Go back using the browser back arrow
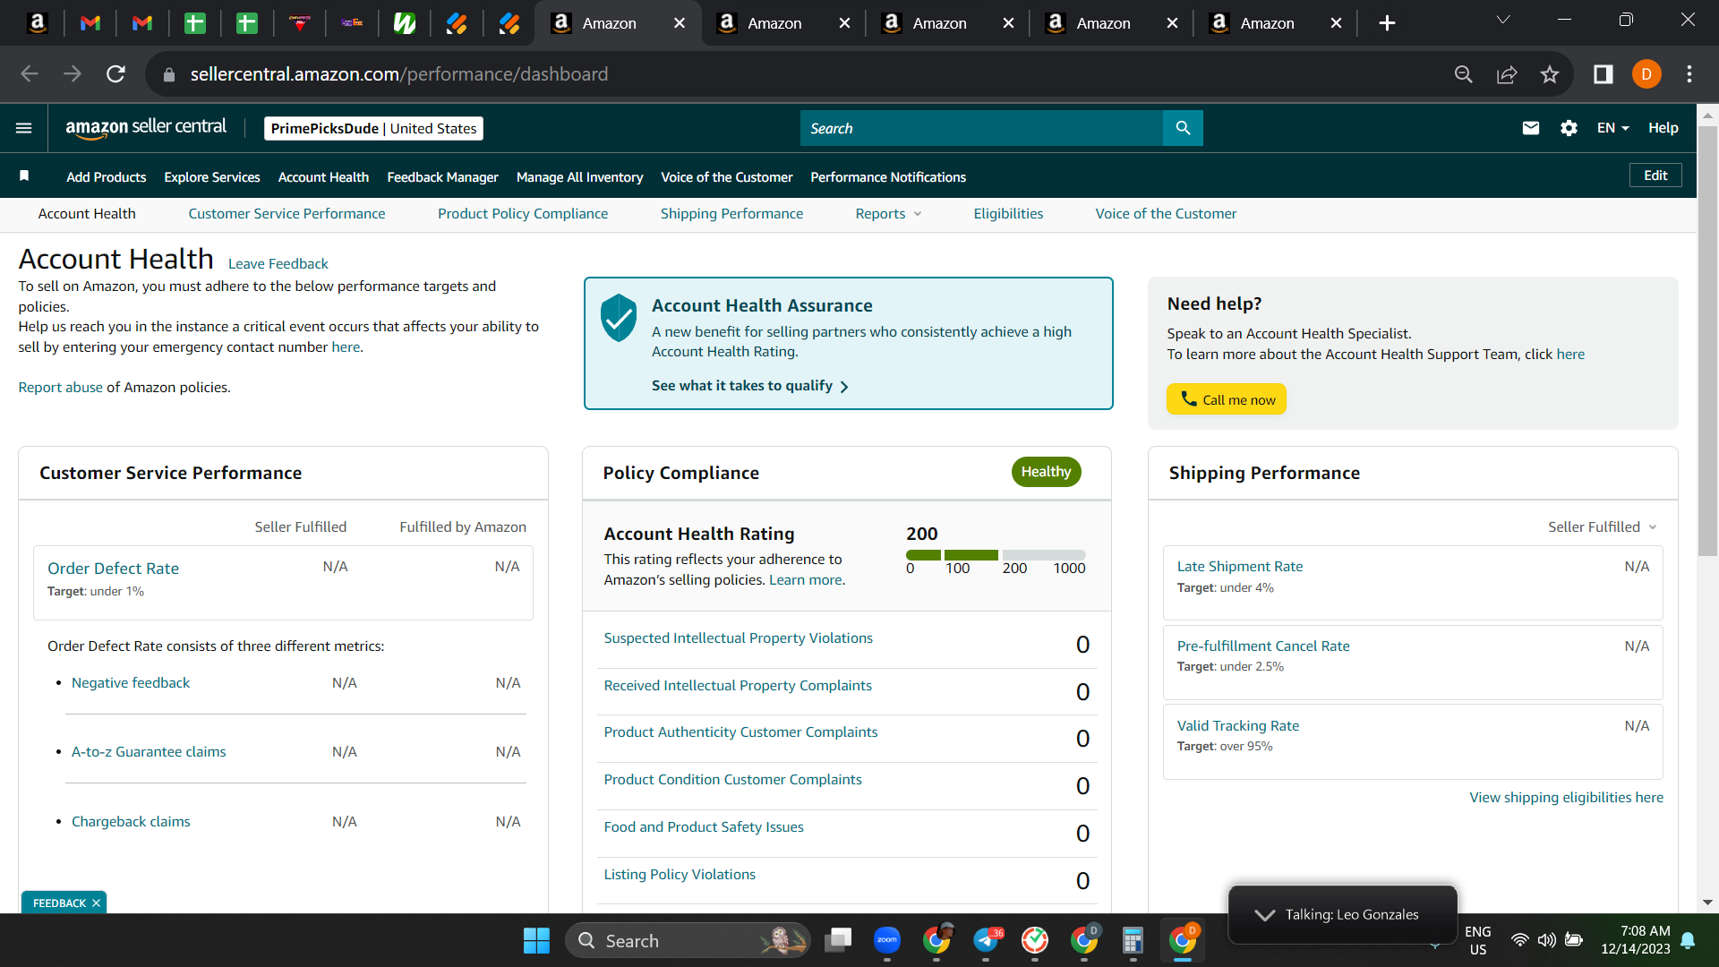Image resolution: width=1719 pixels, height=967 pixels. coord(30,74)
